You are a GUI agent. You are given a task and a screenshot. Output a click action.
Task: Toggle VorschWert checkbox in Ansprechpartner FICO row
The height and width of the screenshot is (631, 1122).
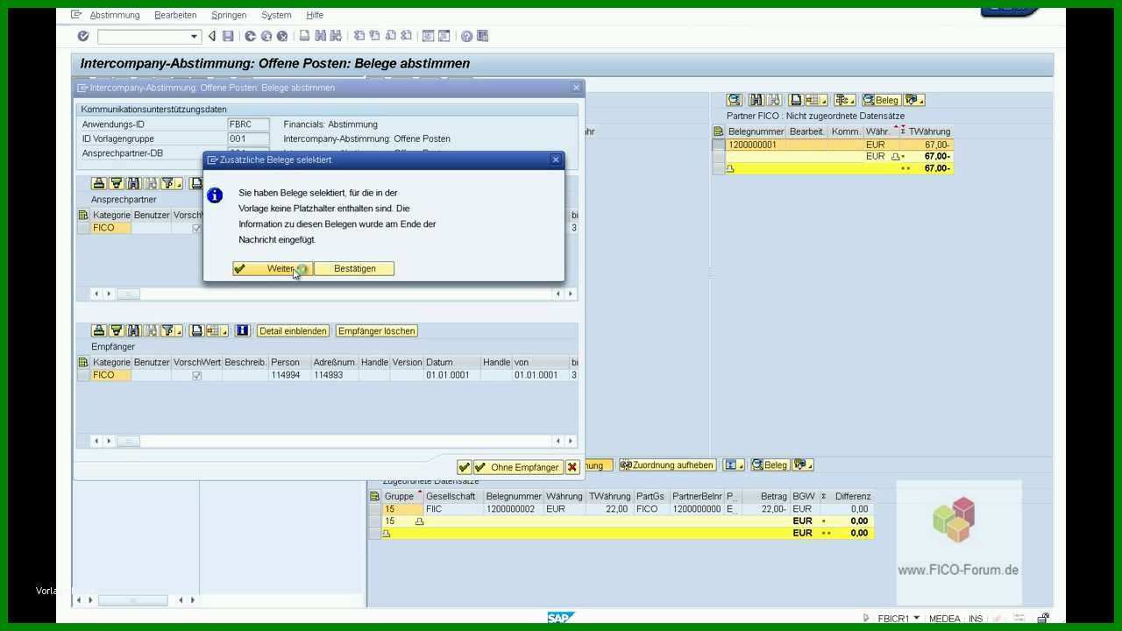click(196, 228)
